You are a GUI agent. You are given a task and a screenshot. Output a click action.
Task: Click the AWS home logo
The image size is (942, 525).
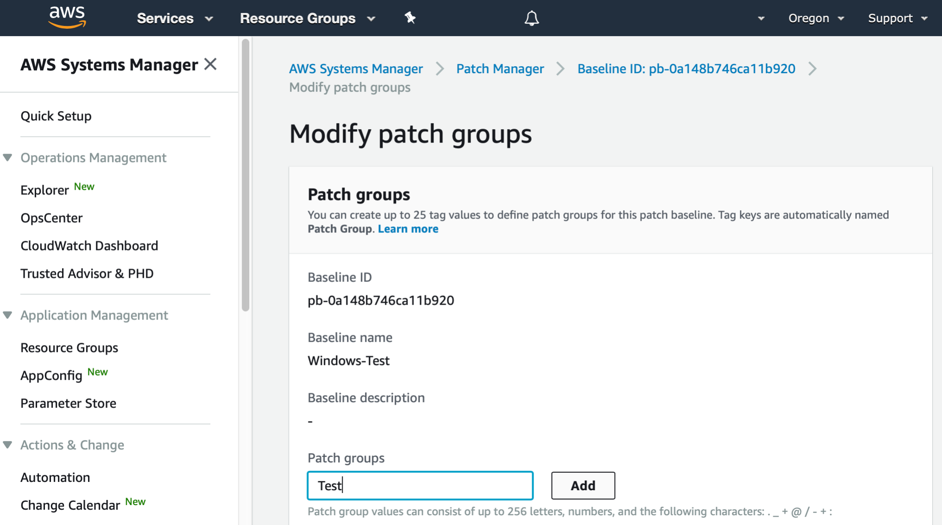[x=66, y=17]
